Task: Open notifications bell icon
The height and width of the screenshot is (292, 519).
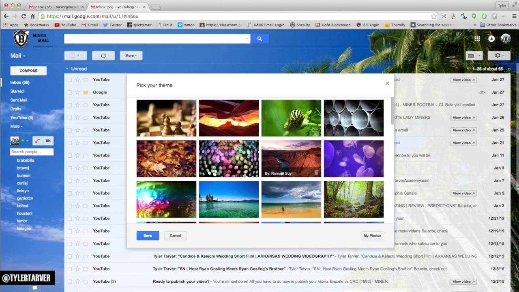Action: (491, 39)
